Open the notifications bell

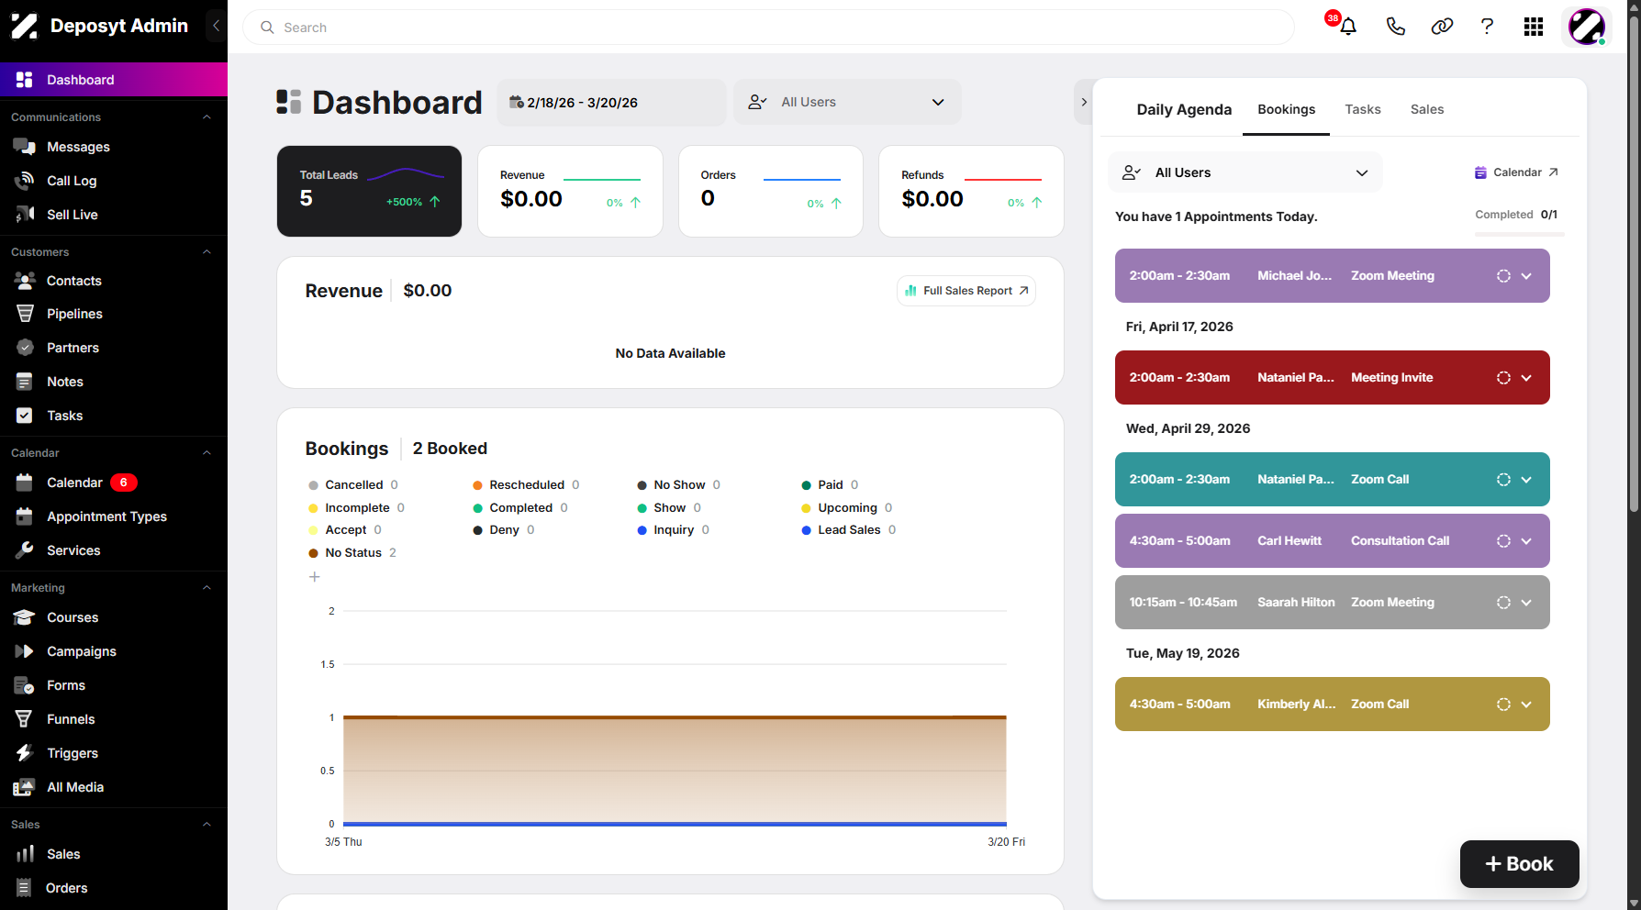pyautogui.click(x=1347, y=27)
